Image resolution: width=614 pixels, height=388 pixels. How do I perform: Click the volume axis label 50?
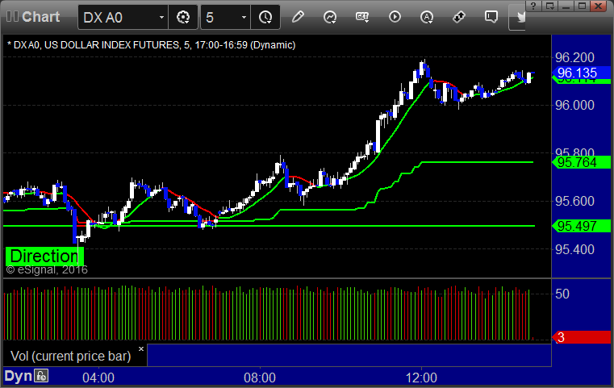[562, 294]
